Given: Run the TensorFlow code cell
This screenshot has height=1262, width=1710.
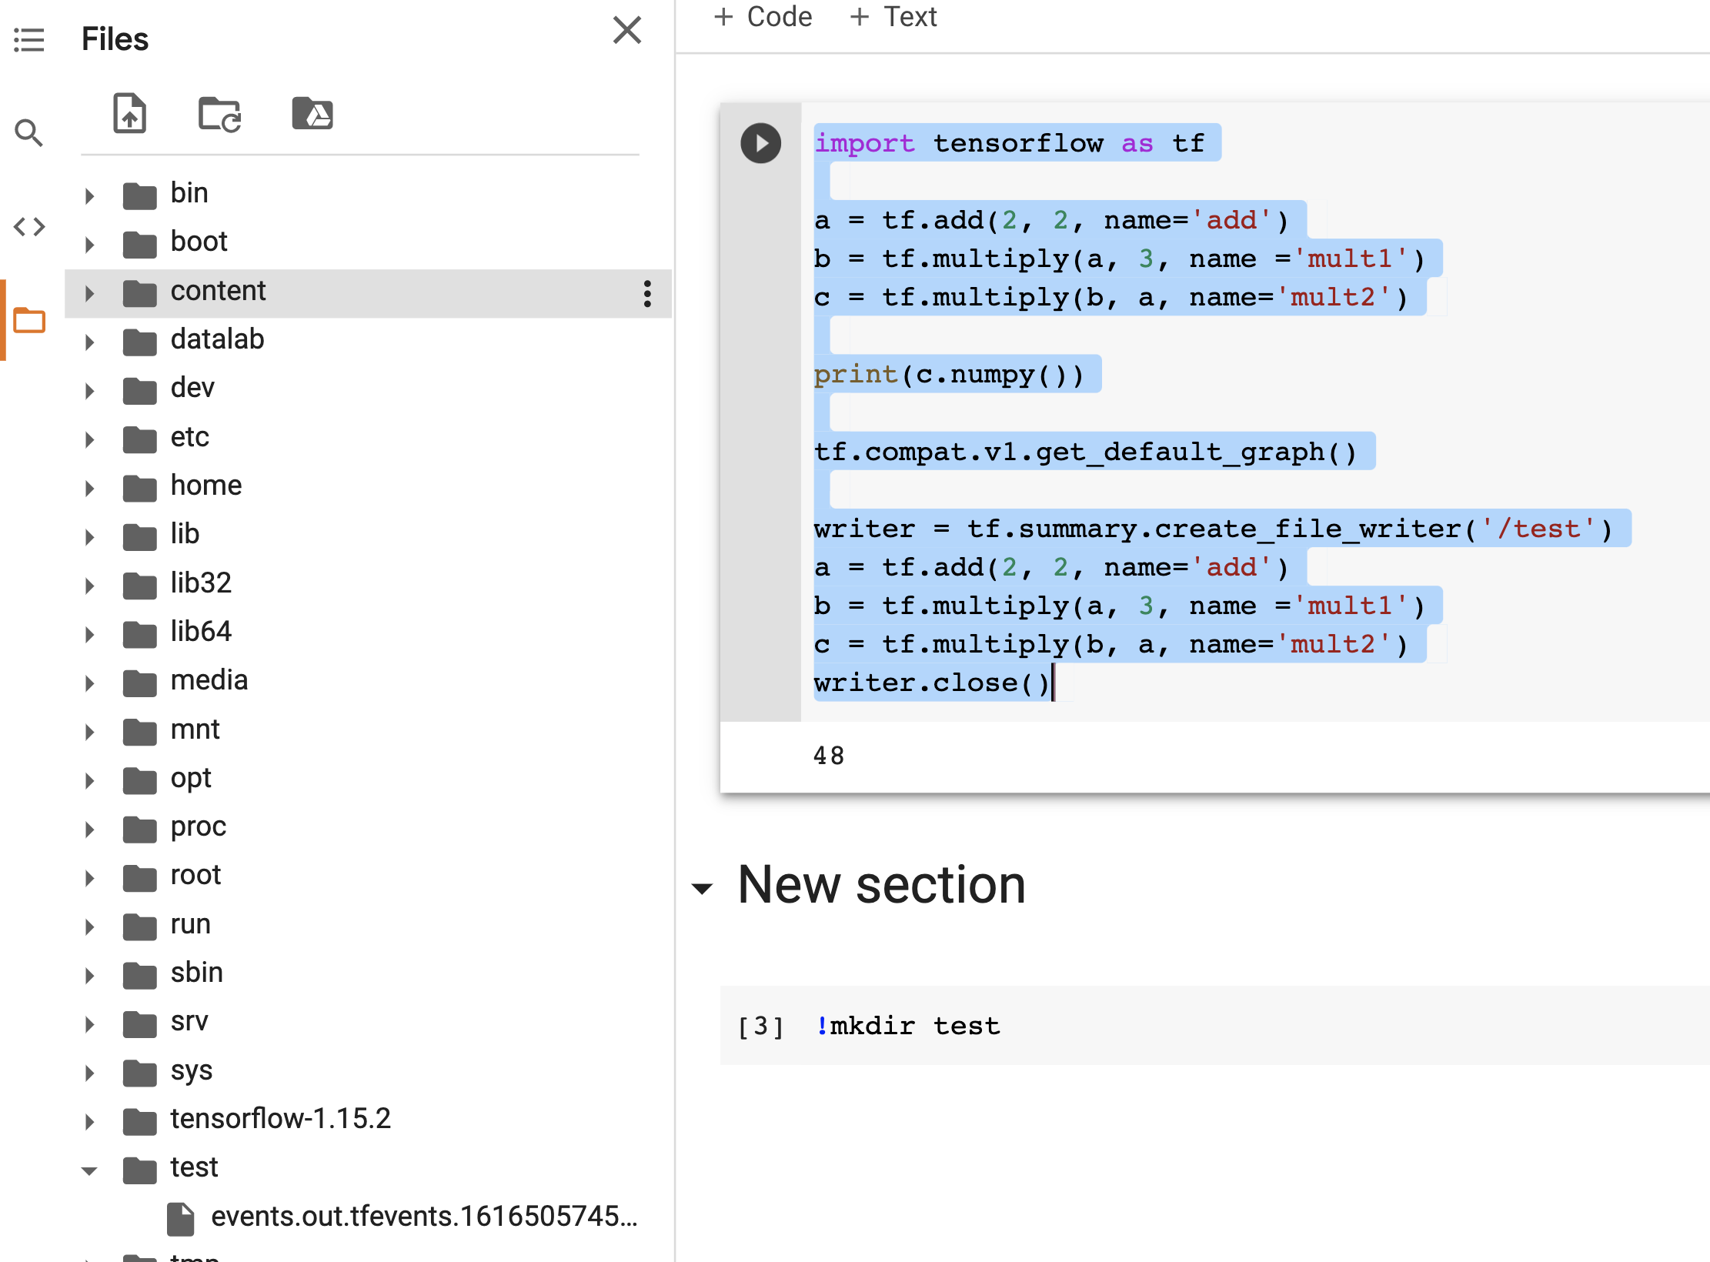Looking at the screenshot, I should point(760,143).
